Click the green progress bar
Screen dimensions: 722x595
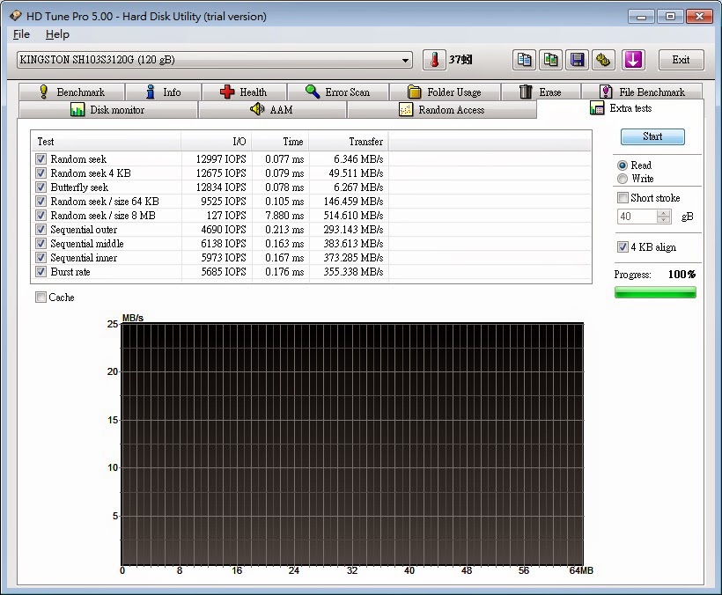coord(655,292)
